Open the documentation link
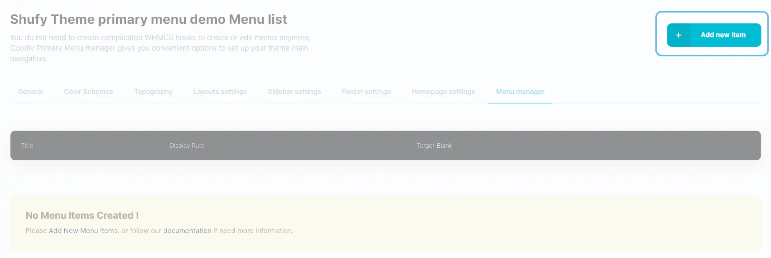Screen dimensions: 771x258 coord(187,231)
